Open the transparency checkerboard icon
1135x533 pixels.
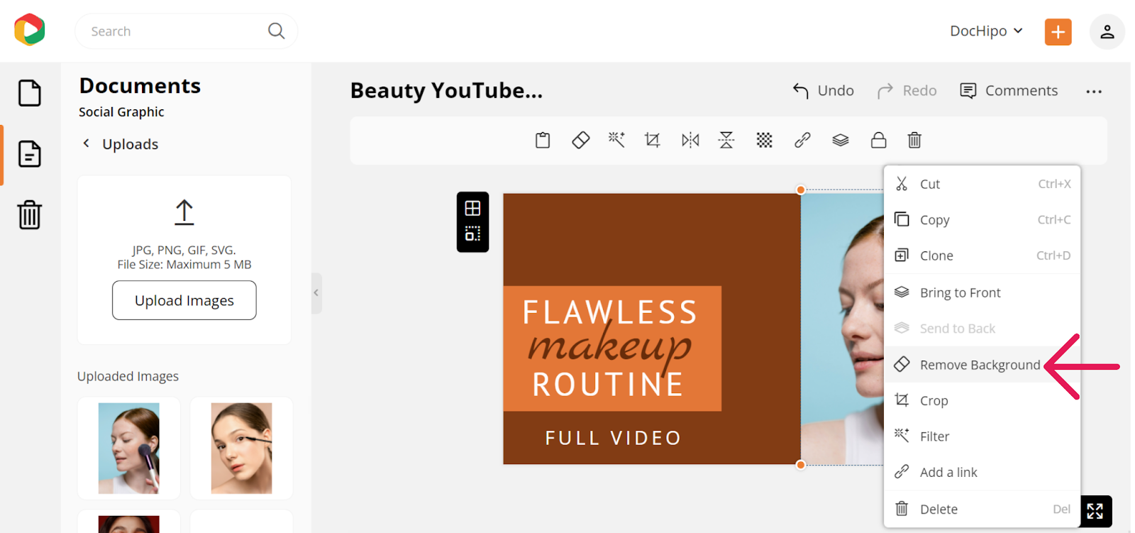(x=764, y=141)
